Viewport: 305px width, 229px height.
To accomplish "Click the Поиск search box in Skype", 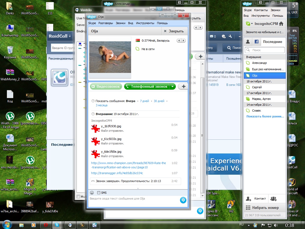I will point(265,50).
